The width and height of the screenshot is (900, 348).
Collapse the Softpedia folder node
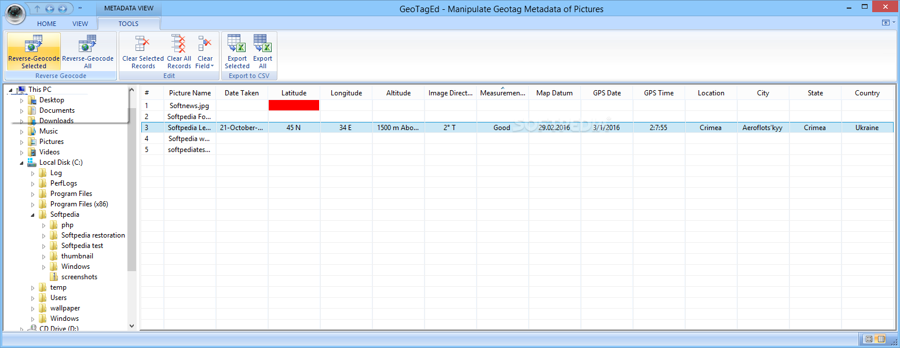click(x=33, y=214)
